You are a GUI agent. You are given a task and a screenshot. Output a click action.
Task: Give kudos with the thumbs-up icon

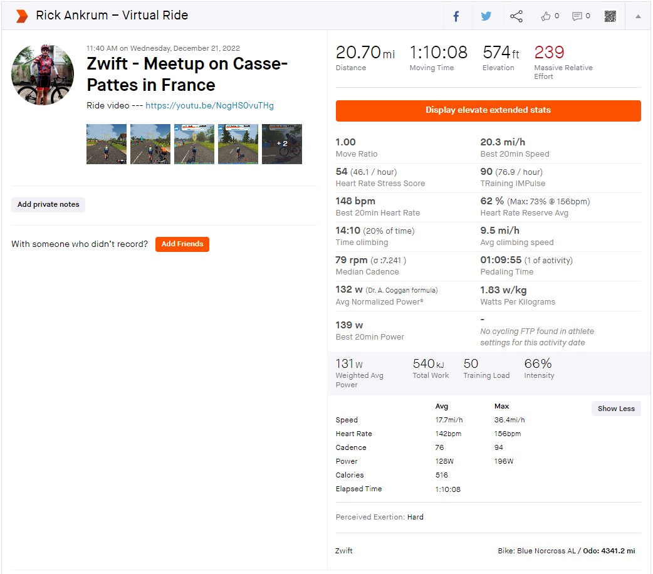pyautogui.click(x=550, y=16)
